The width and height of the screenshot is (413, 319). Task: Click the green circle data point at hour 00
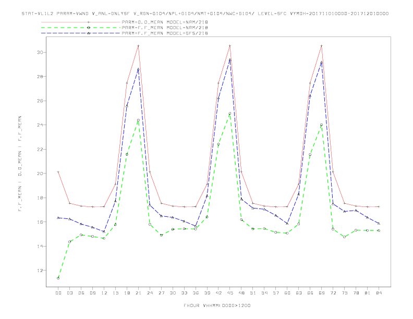[58, 278]
